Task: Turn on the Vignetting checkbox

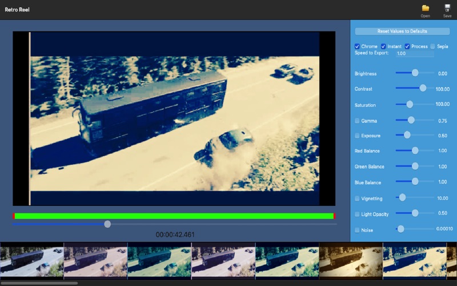Action: point(357,198)
